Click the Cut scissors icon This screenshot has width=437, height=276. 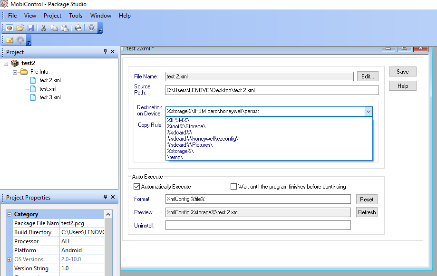pyautogui.click(x=43, y=28)
